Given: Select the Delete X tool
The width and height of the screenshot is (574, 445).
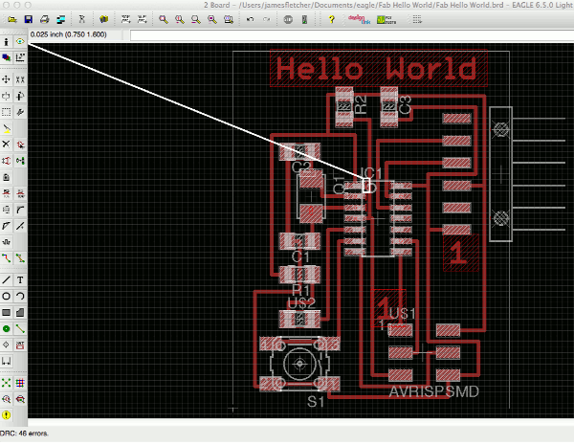Looking at the screenshot, I should [x=6, y=145].
